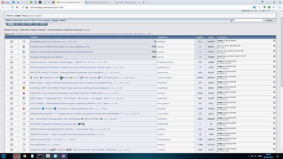Go back to previous page

3,8
